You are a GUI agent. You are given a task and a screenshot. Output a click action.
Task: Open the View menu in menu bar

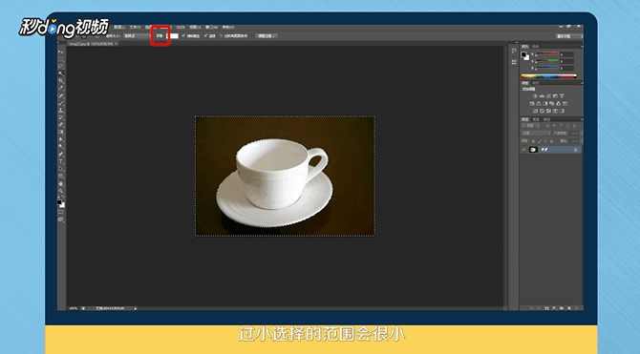[x=196, y=28]
